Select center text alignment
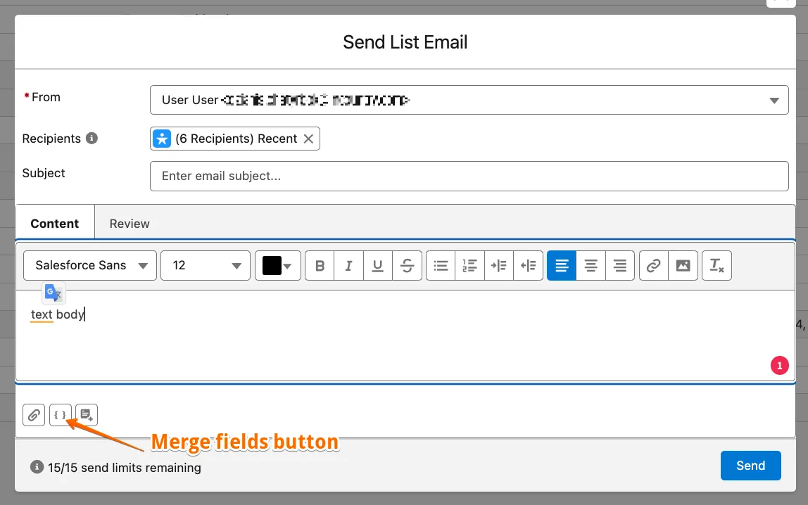808x505 pixels. click(591, 266)
